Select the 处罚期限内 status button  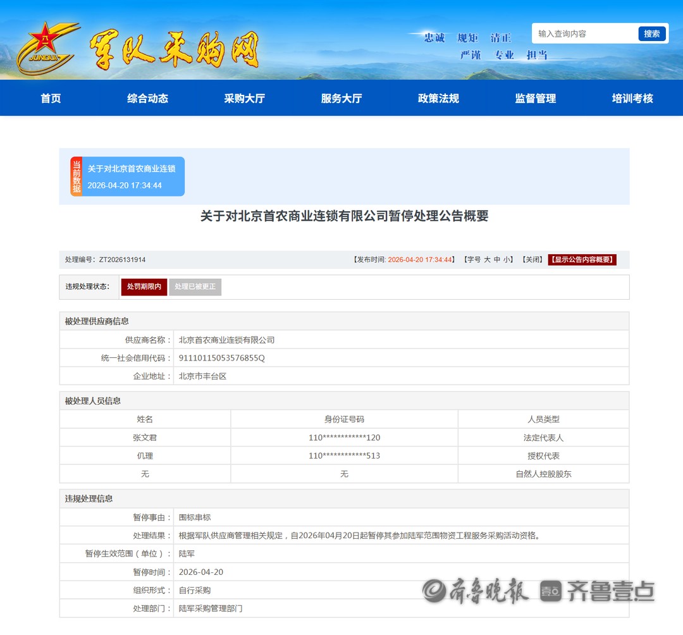tap(144, 287)
